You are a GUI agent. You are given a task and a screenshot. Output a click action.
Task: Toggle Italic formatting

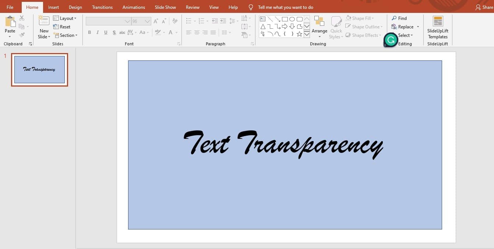[98, 32]
